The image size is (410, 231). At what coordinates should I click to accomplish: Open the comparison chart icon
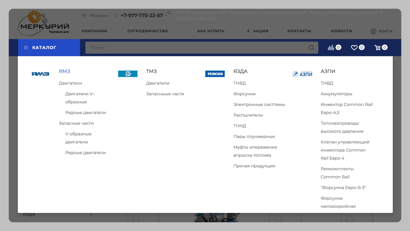pyautogui.click(x=331, y=48)
